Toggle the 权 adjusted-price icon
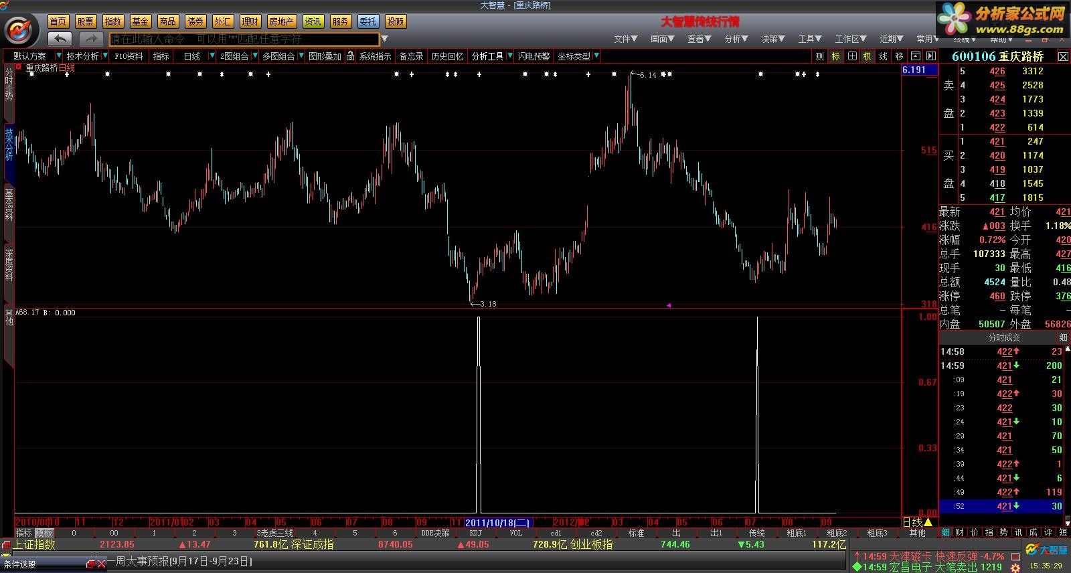The image size is (1071, 573). point(868,56)
